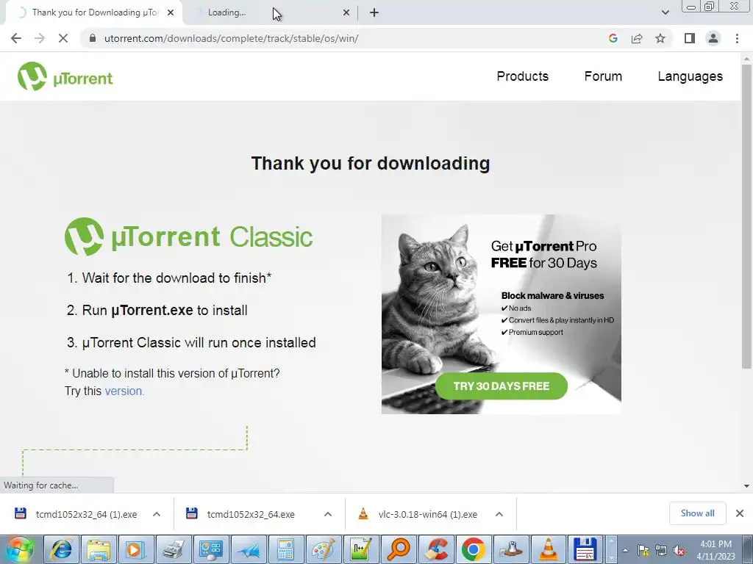Click the bookmark star icon

[660, 38]
